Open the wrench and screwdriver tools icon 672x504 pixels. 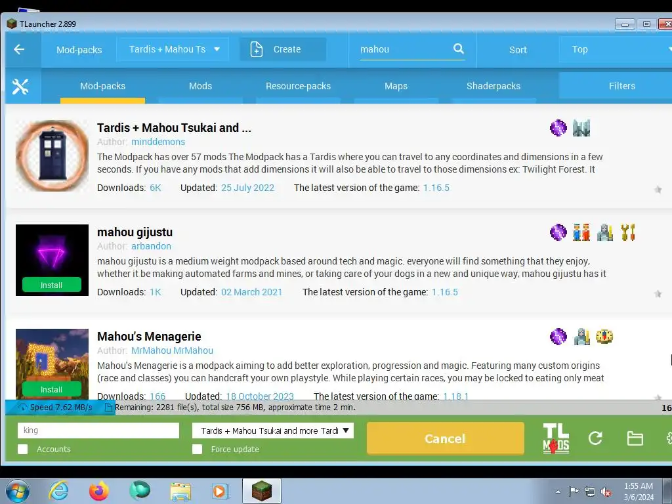point(20,87)
